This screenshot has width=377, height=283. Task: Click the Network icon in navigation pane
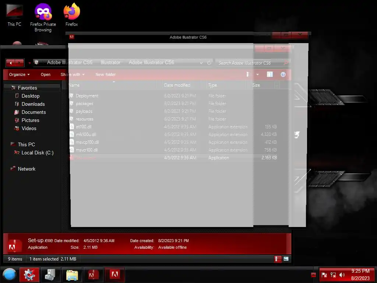coord(13,168)
